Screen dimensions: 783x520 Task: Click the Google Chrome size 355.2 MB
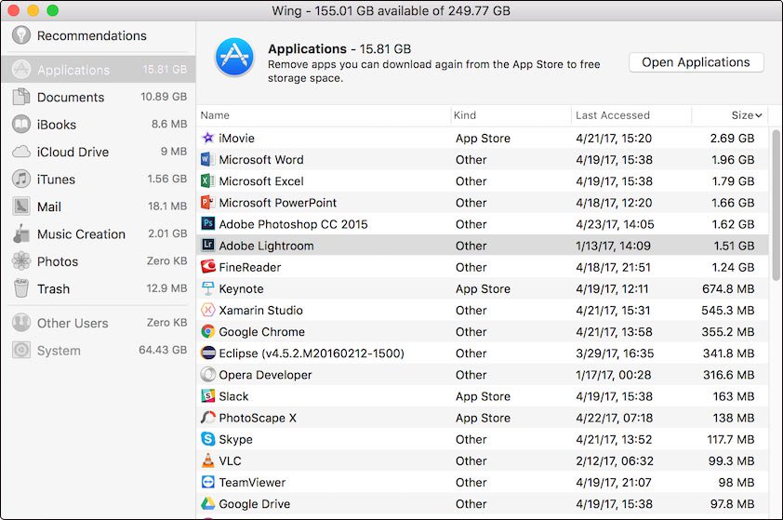[x=728, y=332]
